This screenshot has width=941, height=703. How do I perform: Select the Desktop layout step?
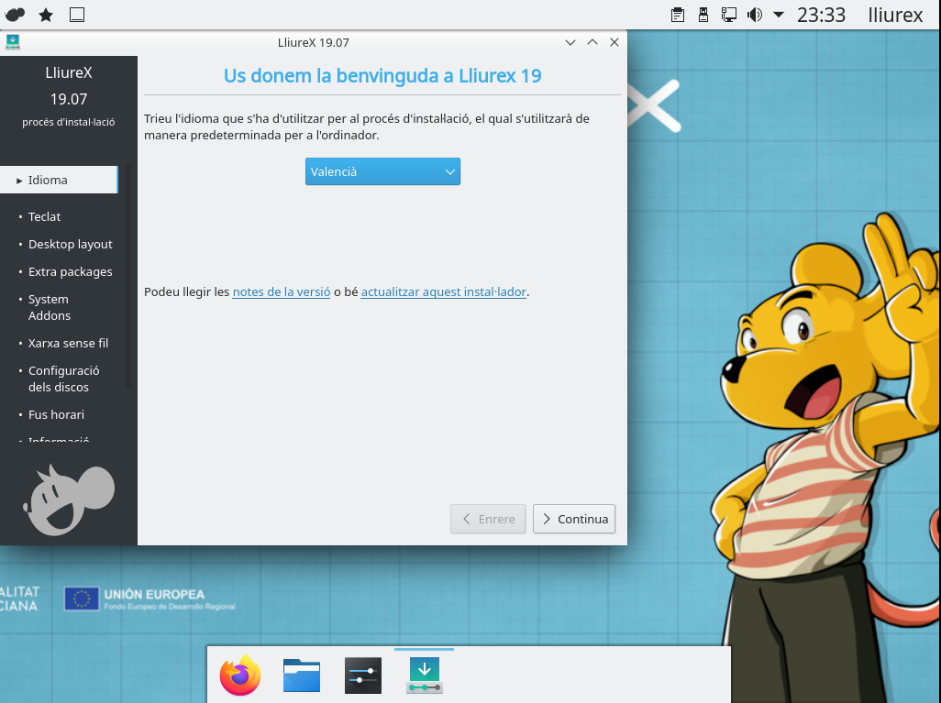(x=71, y=244)
